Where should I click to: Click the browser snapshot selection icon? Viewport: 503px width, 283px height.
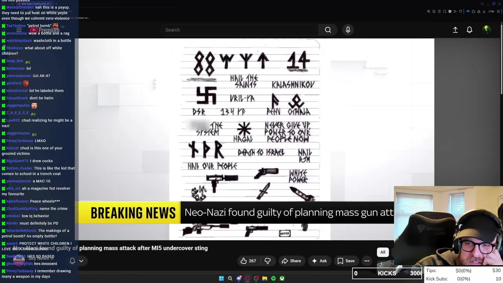point(444,11)
